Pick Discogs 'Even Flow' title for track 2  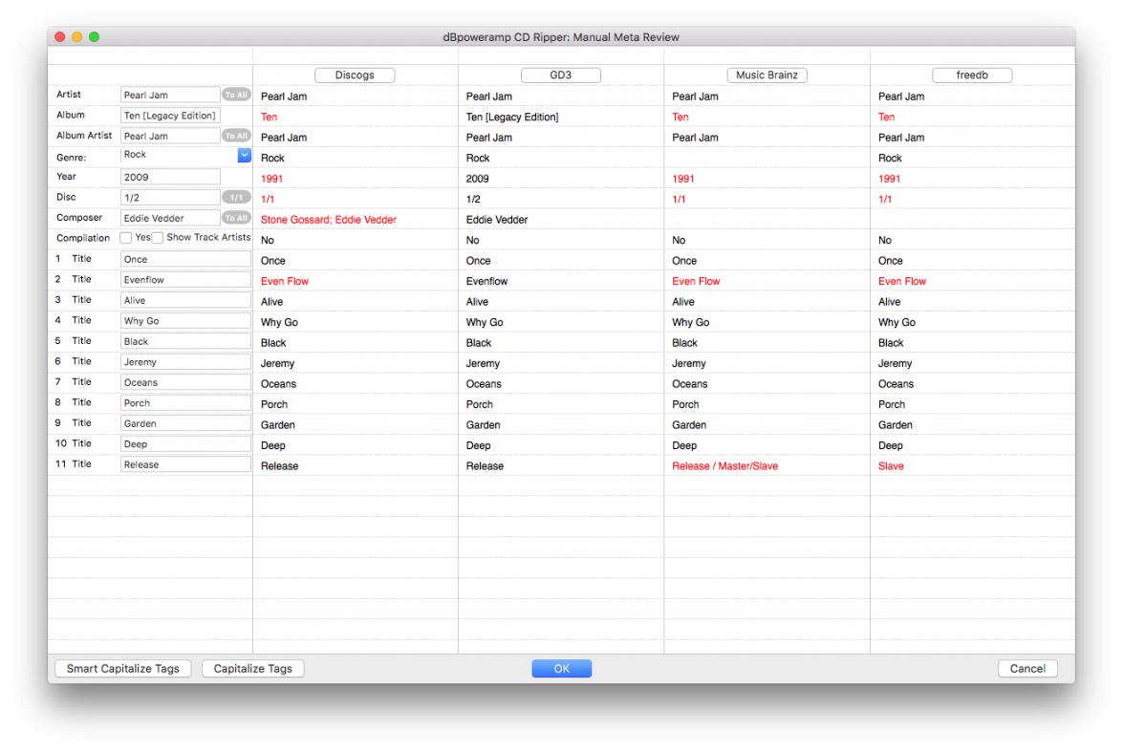pyautogui.click(x=285, y=281)
